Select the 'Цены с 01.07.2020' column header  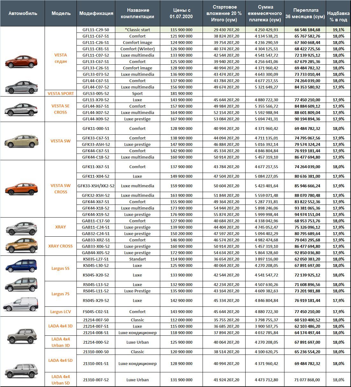pyautogui.click(x=181, y=13)
